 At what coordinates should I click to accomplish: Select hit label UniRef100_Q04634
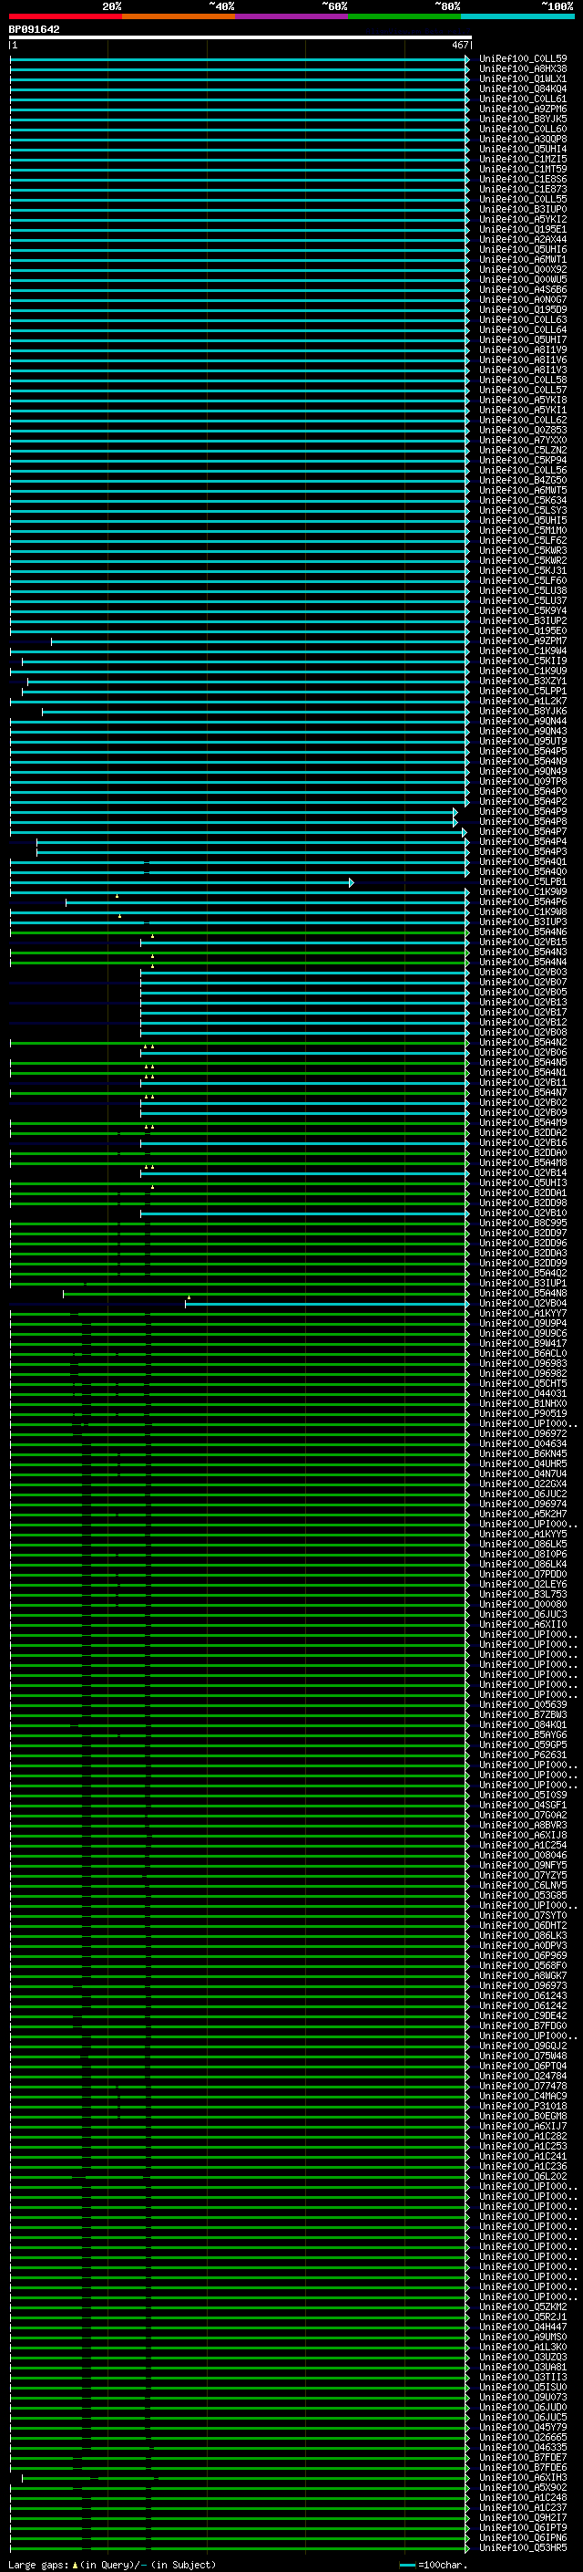tap(523, 1443)
